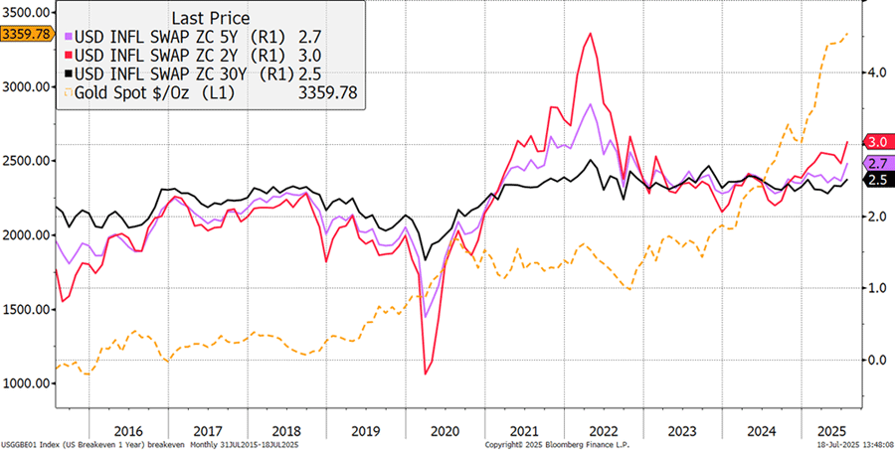This screenshot has width=895, height=450.
Task: Click the orange 3359.78 price tag on left axis
Action: pos(26,35)
